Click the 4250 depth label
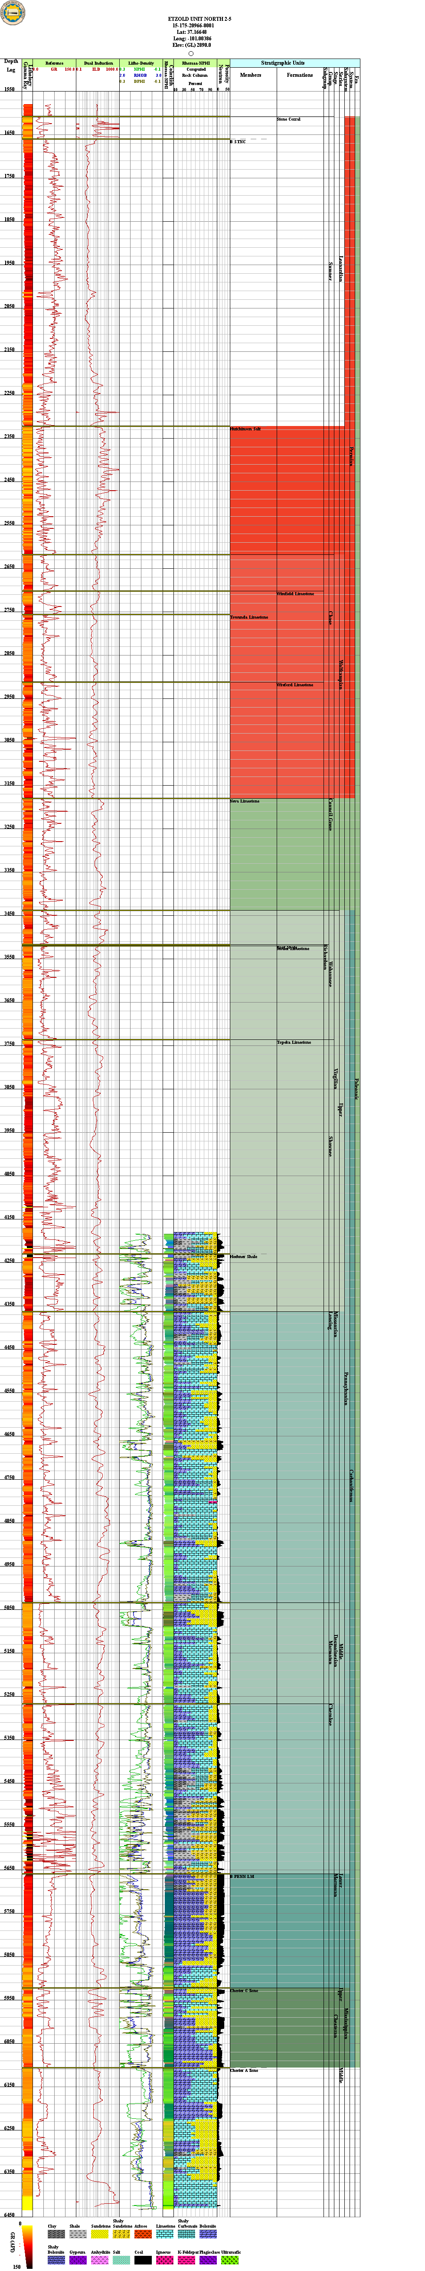Image resolution: width=425 pixels, height=2271 pixels. pyautogui.click(x=9, y=1261)
